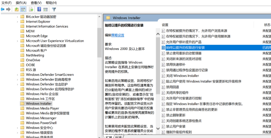This screenshot has height=138, width=271.
Task: Select Windows PowerShell folder in the tree
Action: point(41,123)
